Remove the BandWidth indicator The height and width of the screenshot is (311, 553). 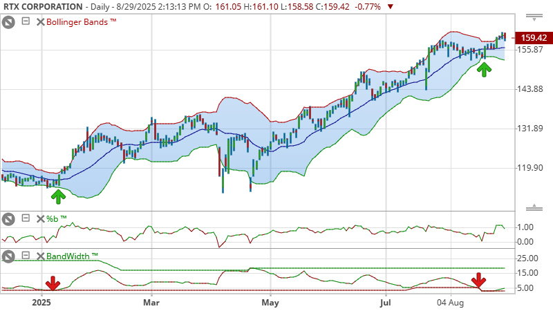40,256
